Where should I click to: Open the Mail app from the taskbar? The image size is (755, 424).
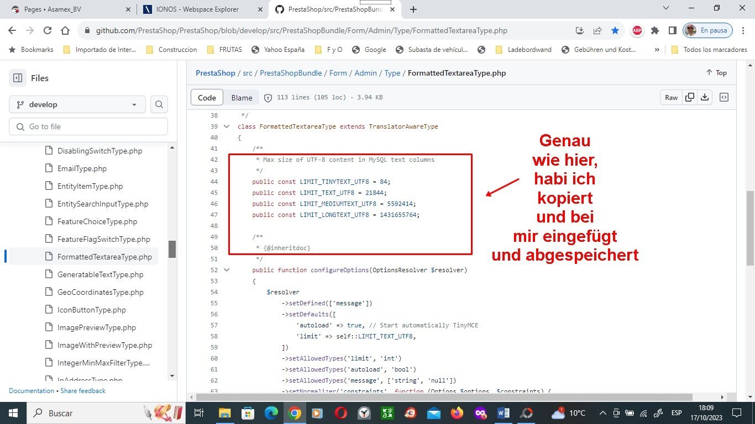[x=433, y=413]
